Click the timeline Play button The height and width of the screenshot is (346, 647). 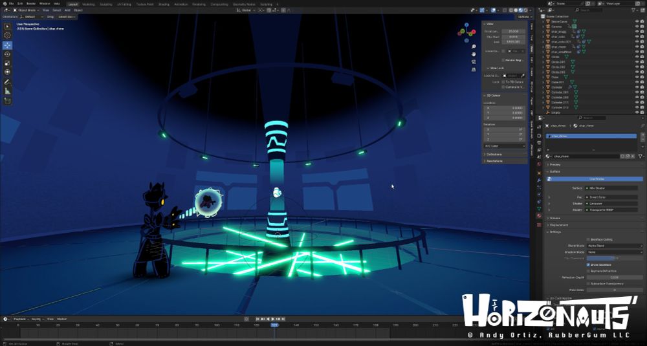click(273, 319)
